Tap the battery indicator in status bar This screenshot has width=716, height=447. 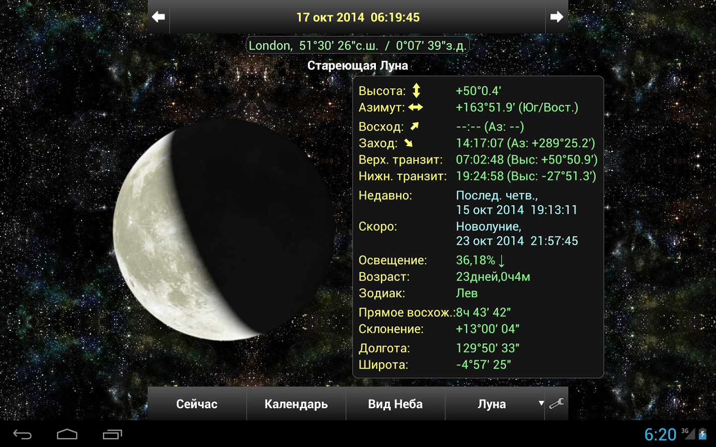click(703, 434)
